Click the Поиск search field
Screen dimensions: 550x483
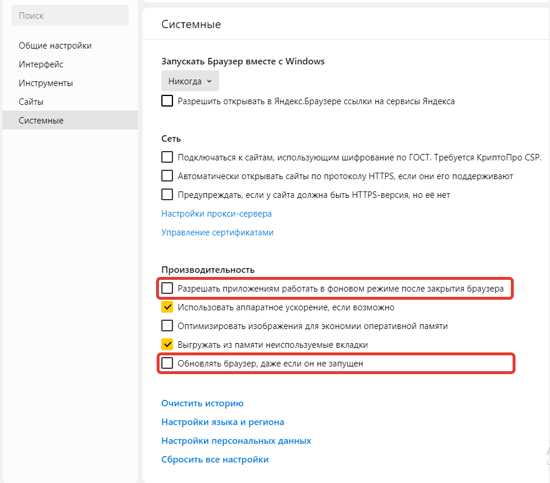tap(70, 16)
